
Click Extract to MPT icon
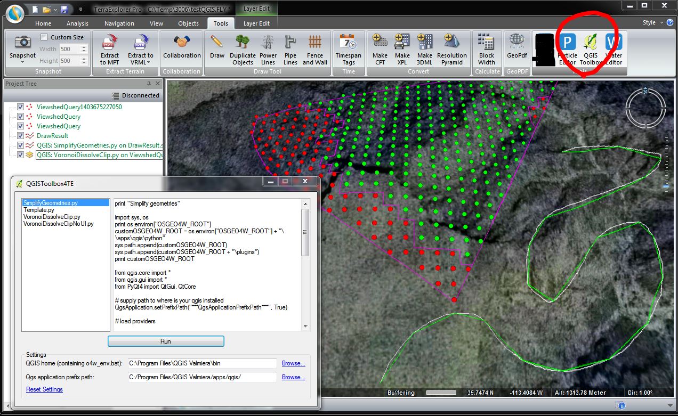109,42
